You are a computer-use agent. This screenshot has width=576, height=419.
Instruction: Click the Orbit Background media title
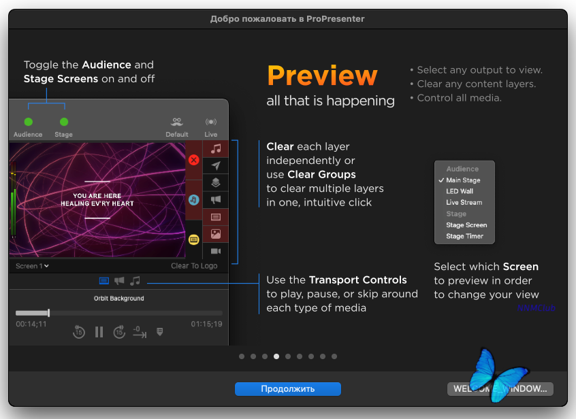(x=118, y=299)
